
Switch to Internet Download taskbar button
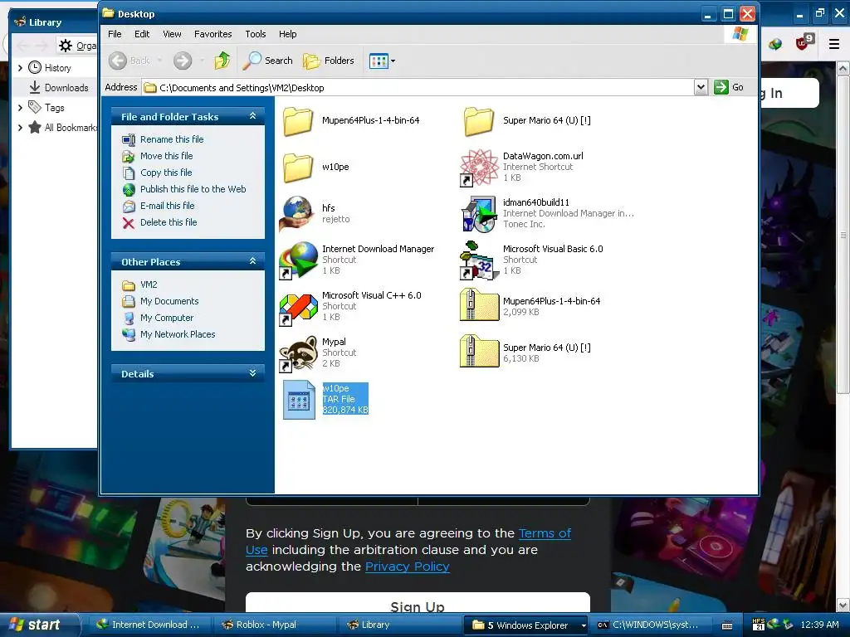148,625
